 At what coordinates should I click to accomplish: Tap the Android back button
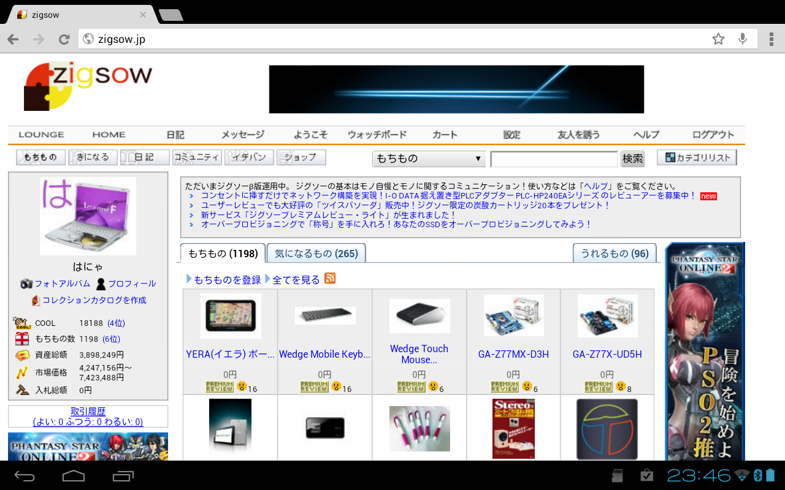[x=25, y=475]
